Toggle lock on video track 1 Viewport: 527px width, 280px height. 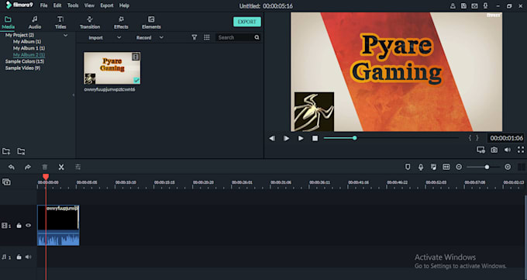point(19,226)
